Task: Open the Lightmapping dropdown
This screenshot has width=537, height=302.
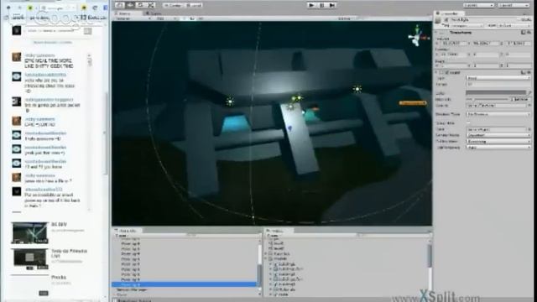Action: pyautogui.click(x=498, y=148)
